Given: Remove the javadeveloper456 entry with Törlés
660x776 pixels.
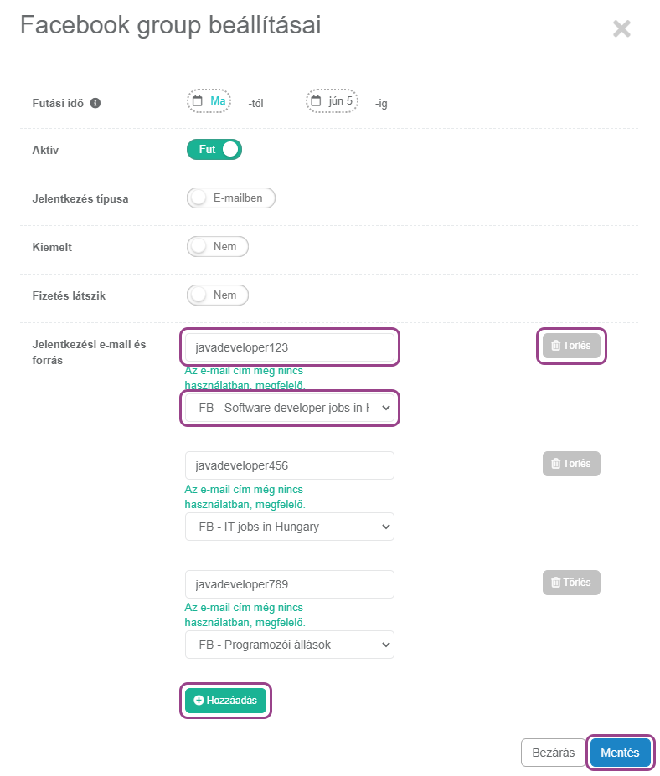Looking at the screenshot, I should point(571,464).
